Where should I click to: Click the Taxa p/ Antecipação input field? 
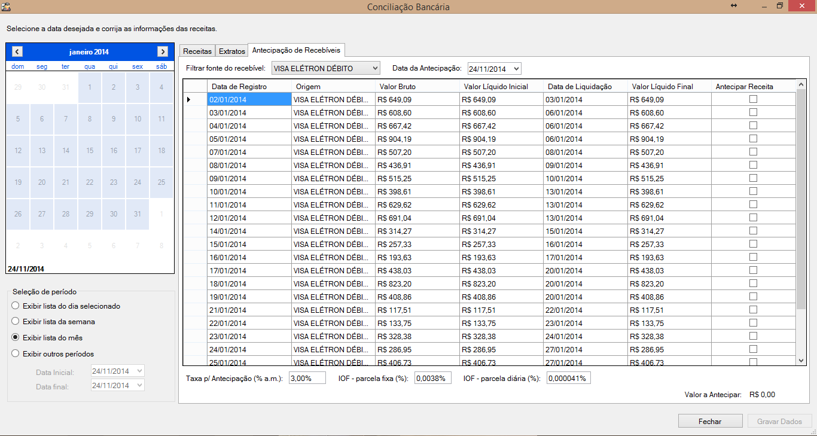[307, 378]
